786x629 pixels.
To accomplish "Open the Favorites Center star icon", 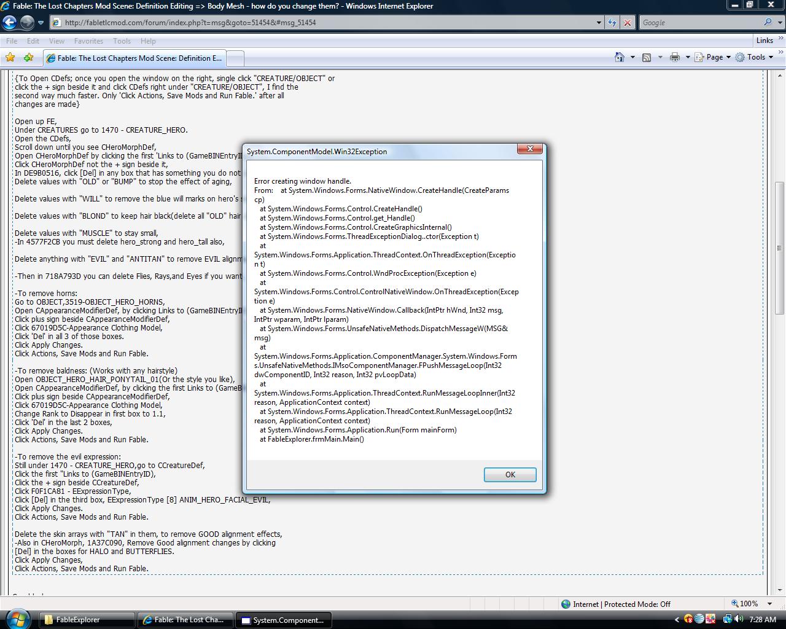I will 10,58.
